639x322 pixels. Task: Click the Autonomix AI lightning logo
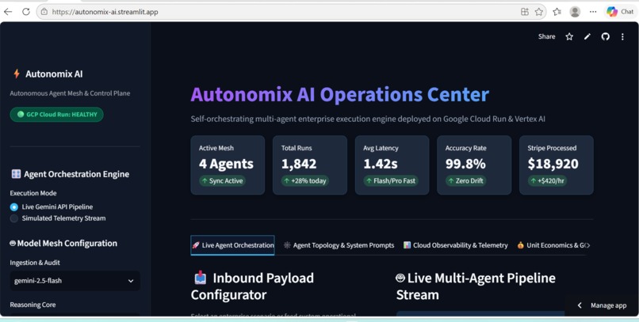point(17,74)
